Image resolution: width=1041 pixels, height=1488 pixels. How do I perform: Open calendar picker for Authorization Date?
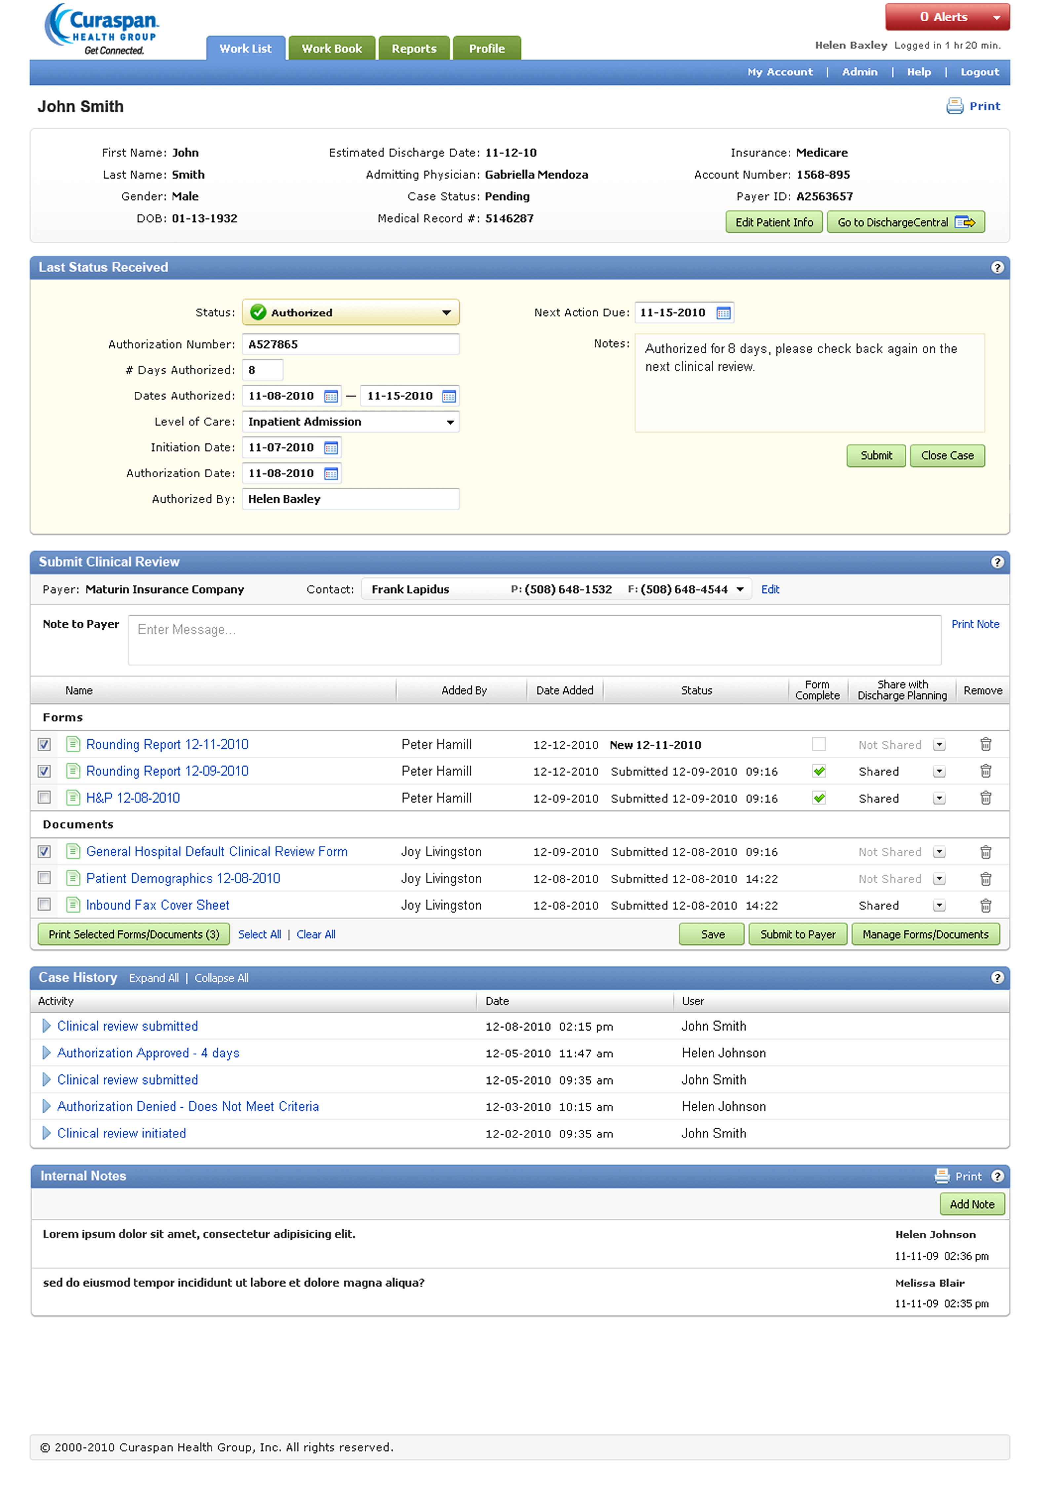[x=330, y=474]
